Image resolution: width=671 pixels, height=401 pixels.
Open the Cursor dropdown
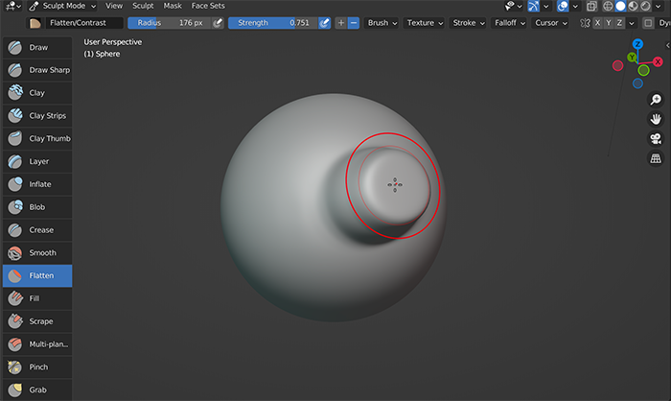point(551,23)
